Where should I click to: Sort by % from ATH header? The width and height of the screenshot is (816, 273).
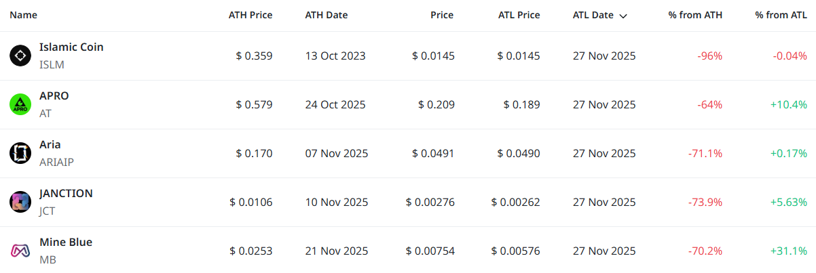[695, 15]
